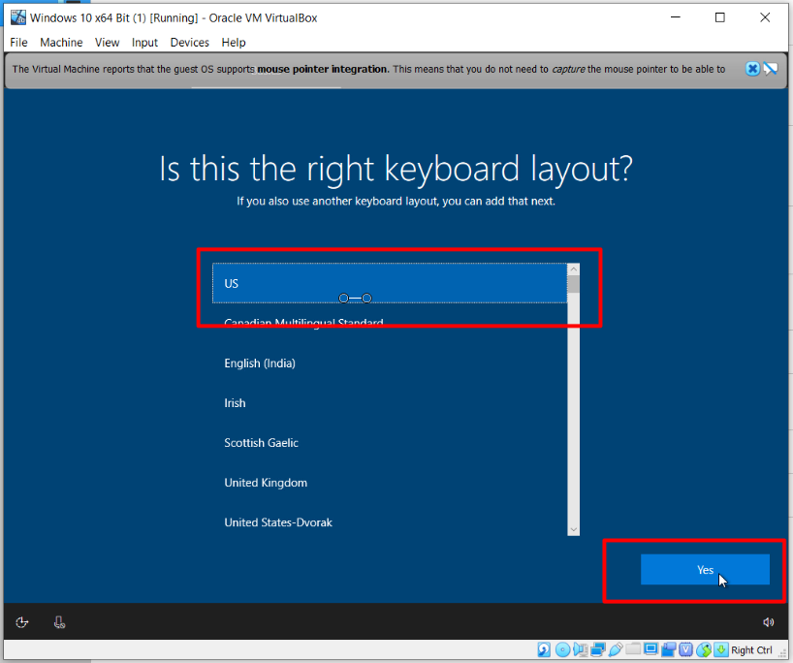
Task: Open the Ease of Access menu
Action: tap(21, 621)
